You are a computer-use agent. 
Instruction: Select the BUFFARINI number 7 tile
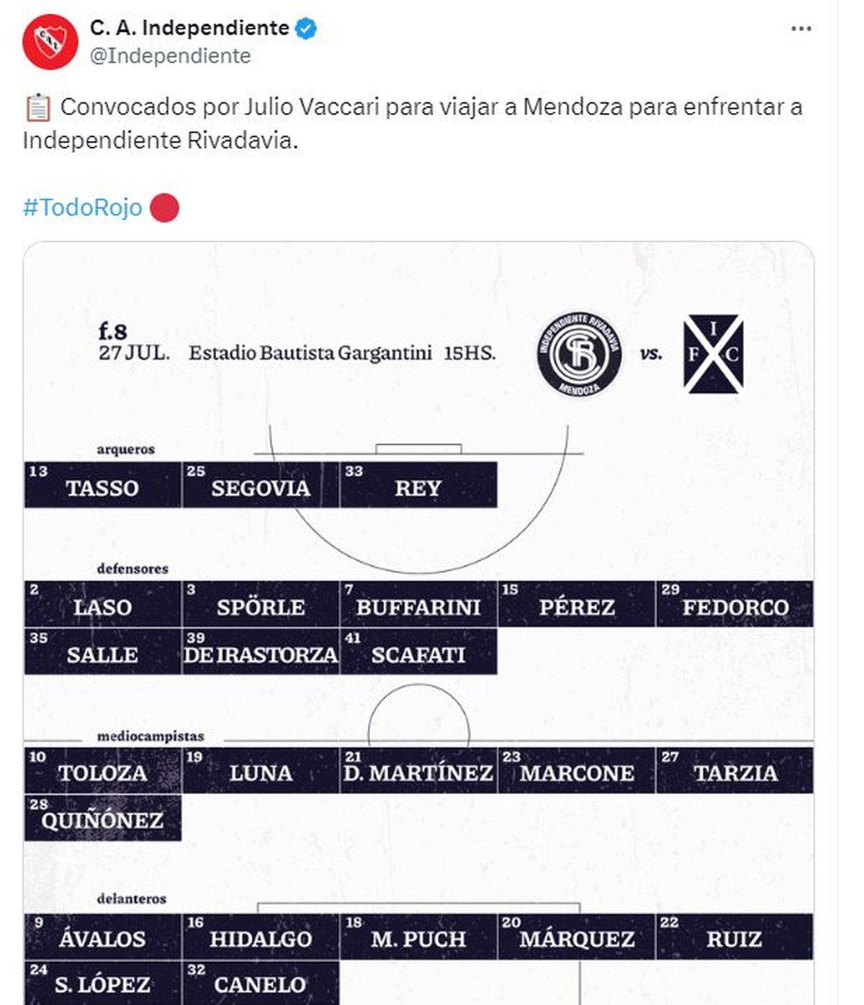418,605
